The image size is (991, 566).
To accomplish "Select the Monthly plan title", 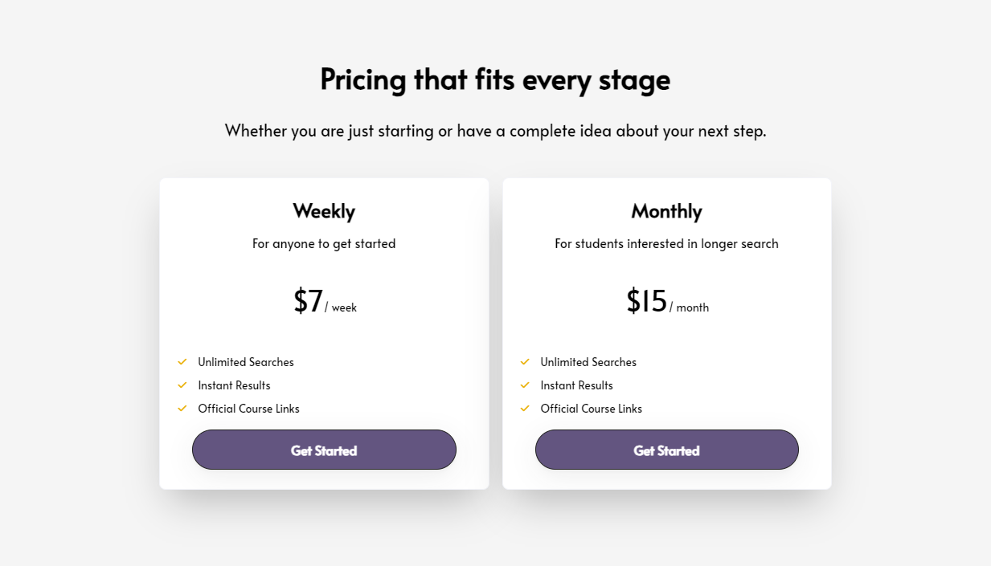I will pos(666,211).
